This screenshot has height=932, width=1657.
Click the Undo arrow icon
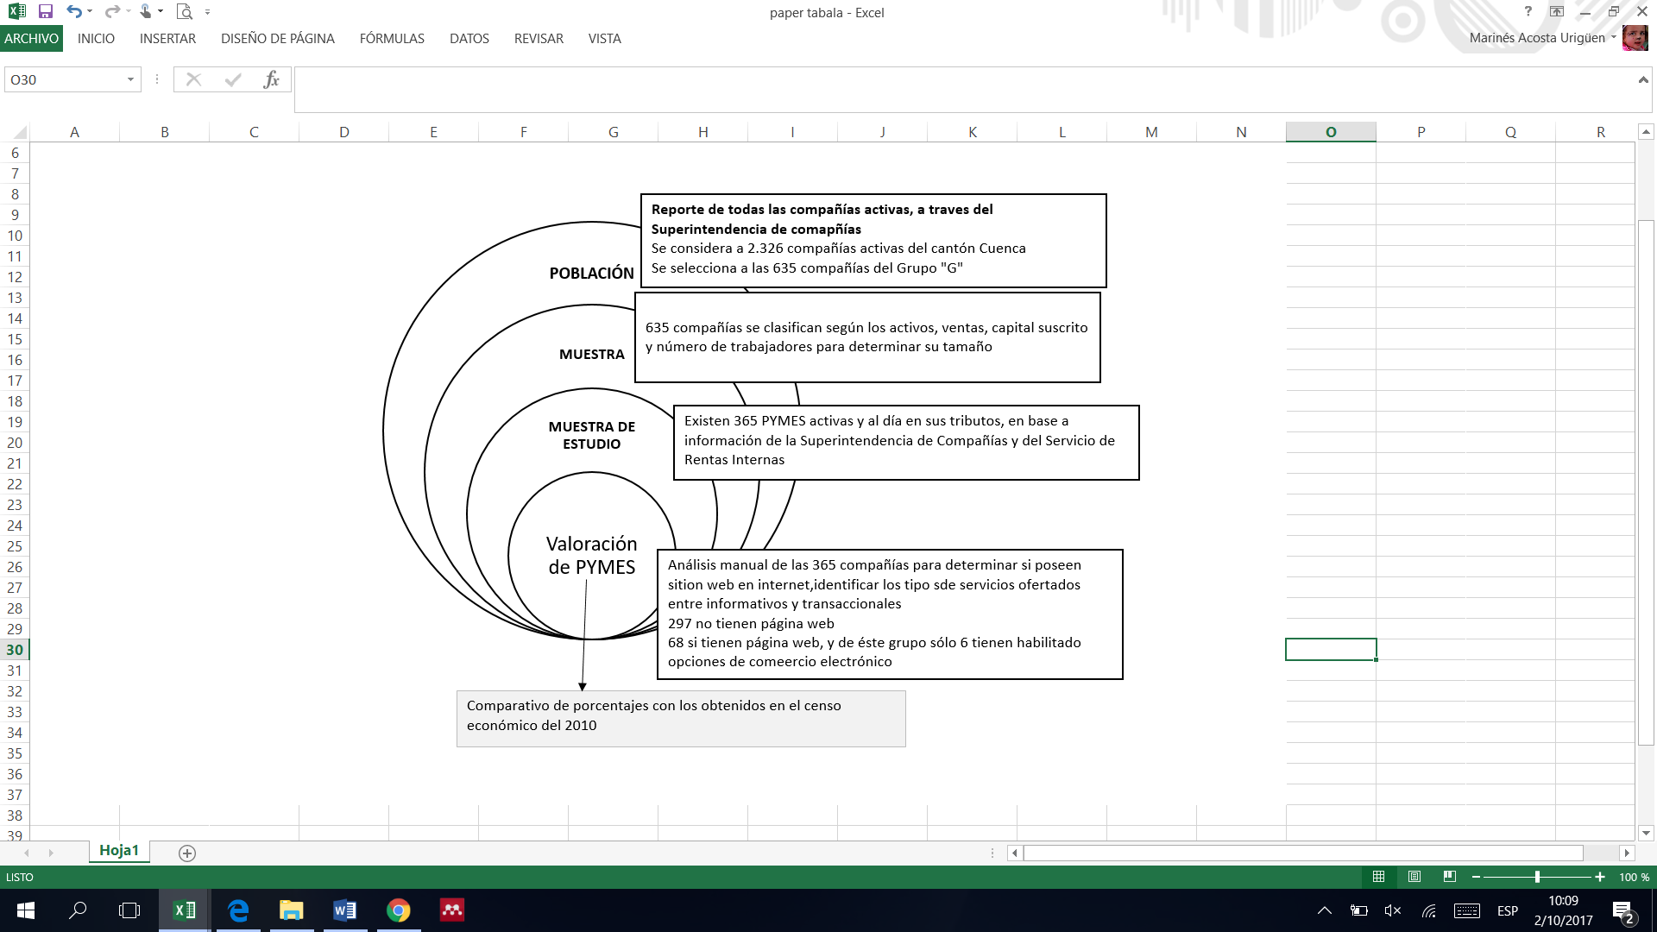(74, 12)
